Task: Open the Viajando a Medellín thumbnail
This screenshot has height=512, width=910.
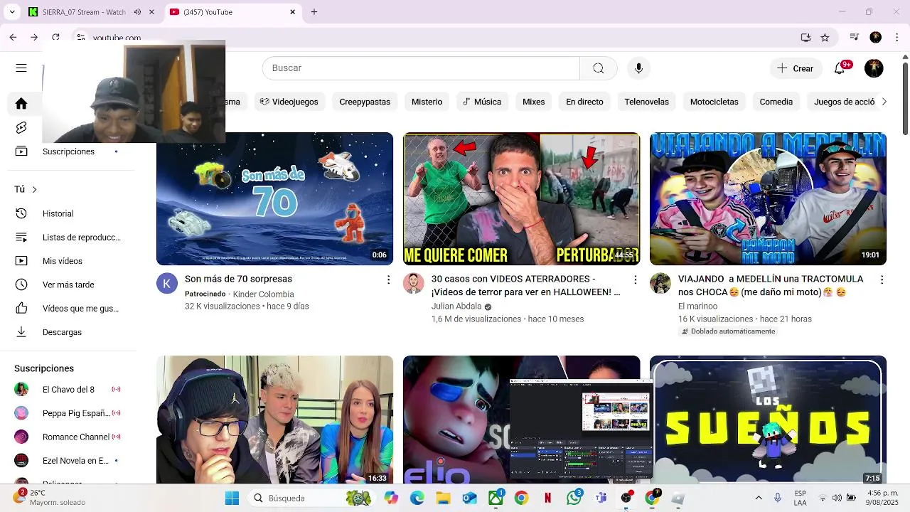Action: click(x=768, y=198)
